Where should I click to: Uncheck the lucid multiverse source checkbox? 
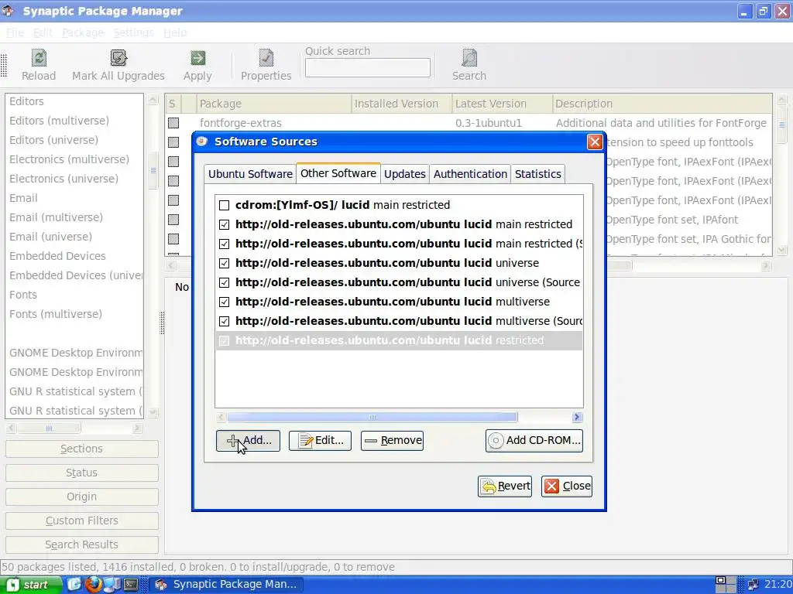[x=224, y=302]
